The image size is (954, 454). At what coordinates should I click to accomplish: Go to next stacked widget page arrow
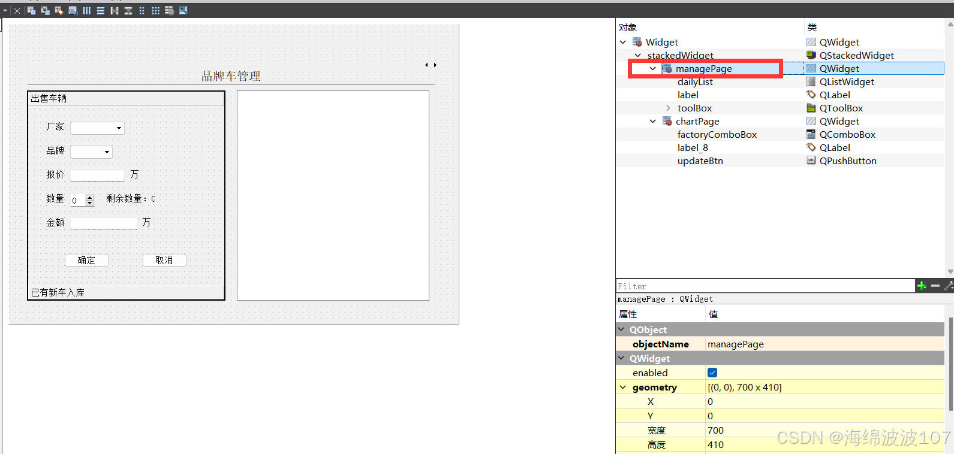click(x=435, y=65)
